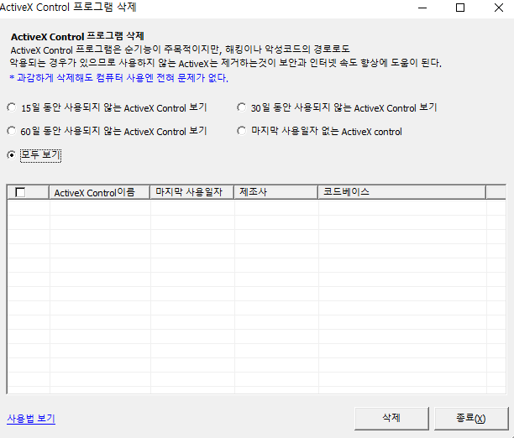
Task: Click the 종료(X) button
Action: pos(471,419)
